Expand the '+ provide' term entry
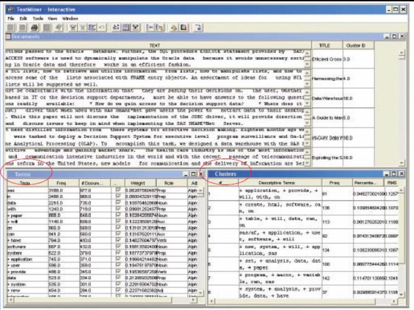 [9, 272]
